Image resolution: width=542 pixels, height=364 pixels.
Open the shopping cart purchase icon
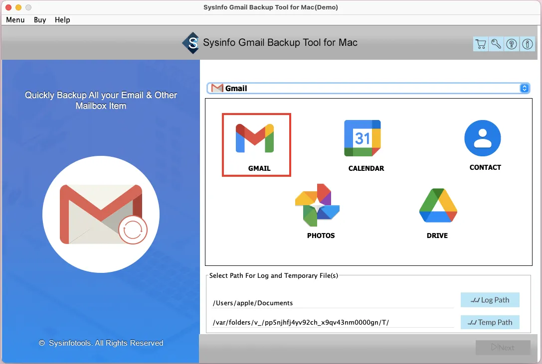481,44
